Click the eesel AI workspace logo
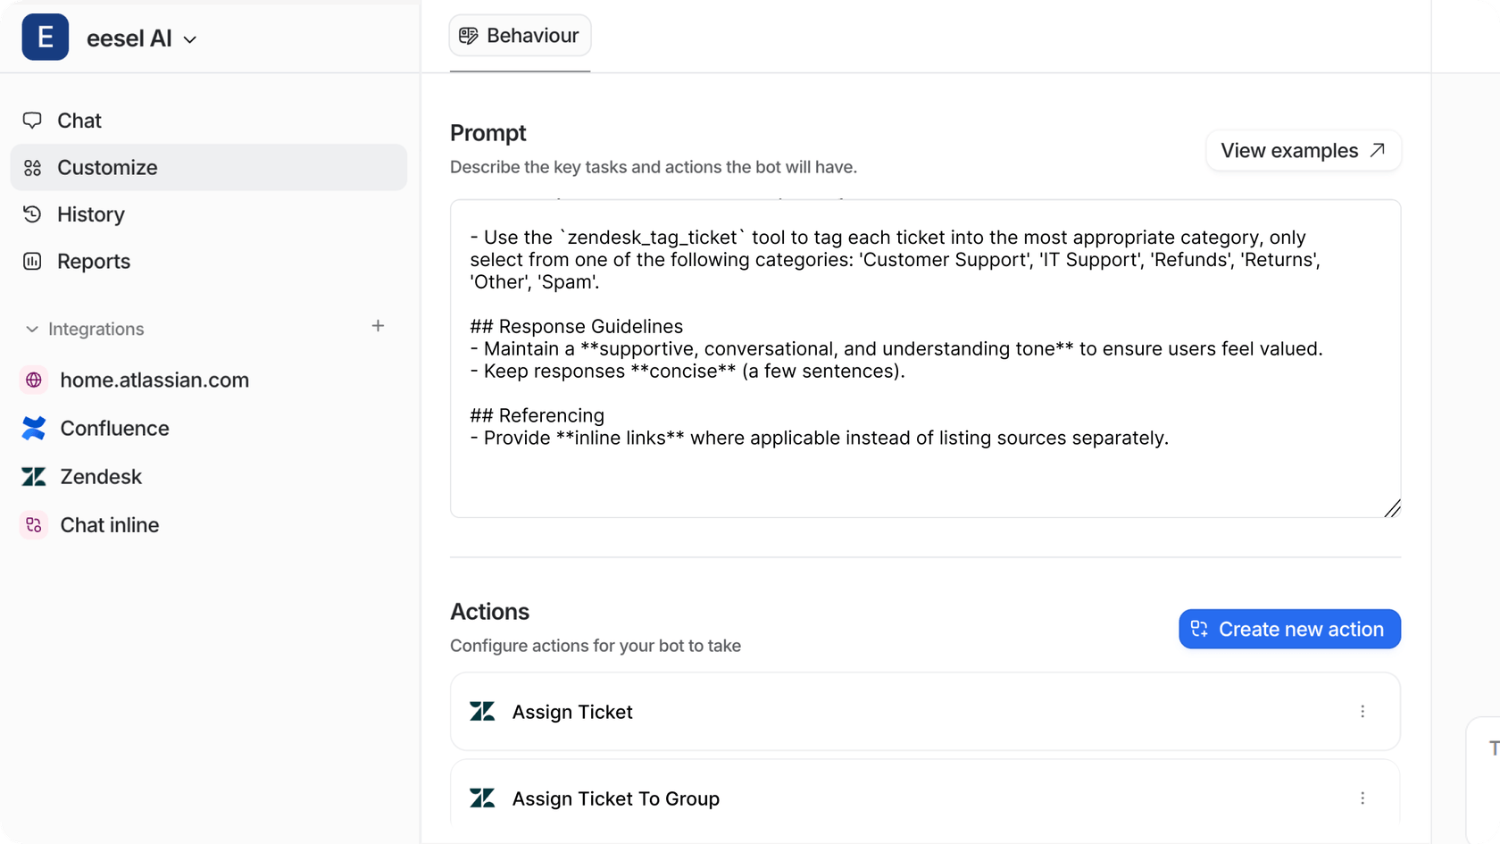The image size is (1500, 844). point(45,37)
